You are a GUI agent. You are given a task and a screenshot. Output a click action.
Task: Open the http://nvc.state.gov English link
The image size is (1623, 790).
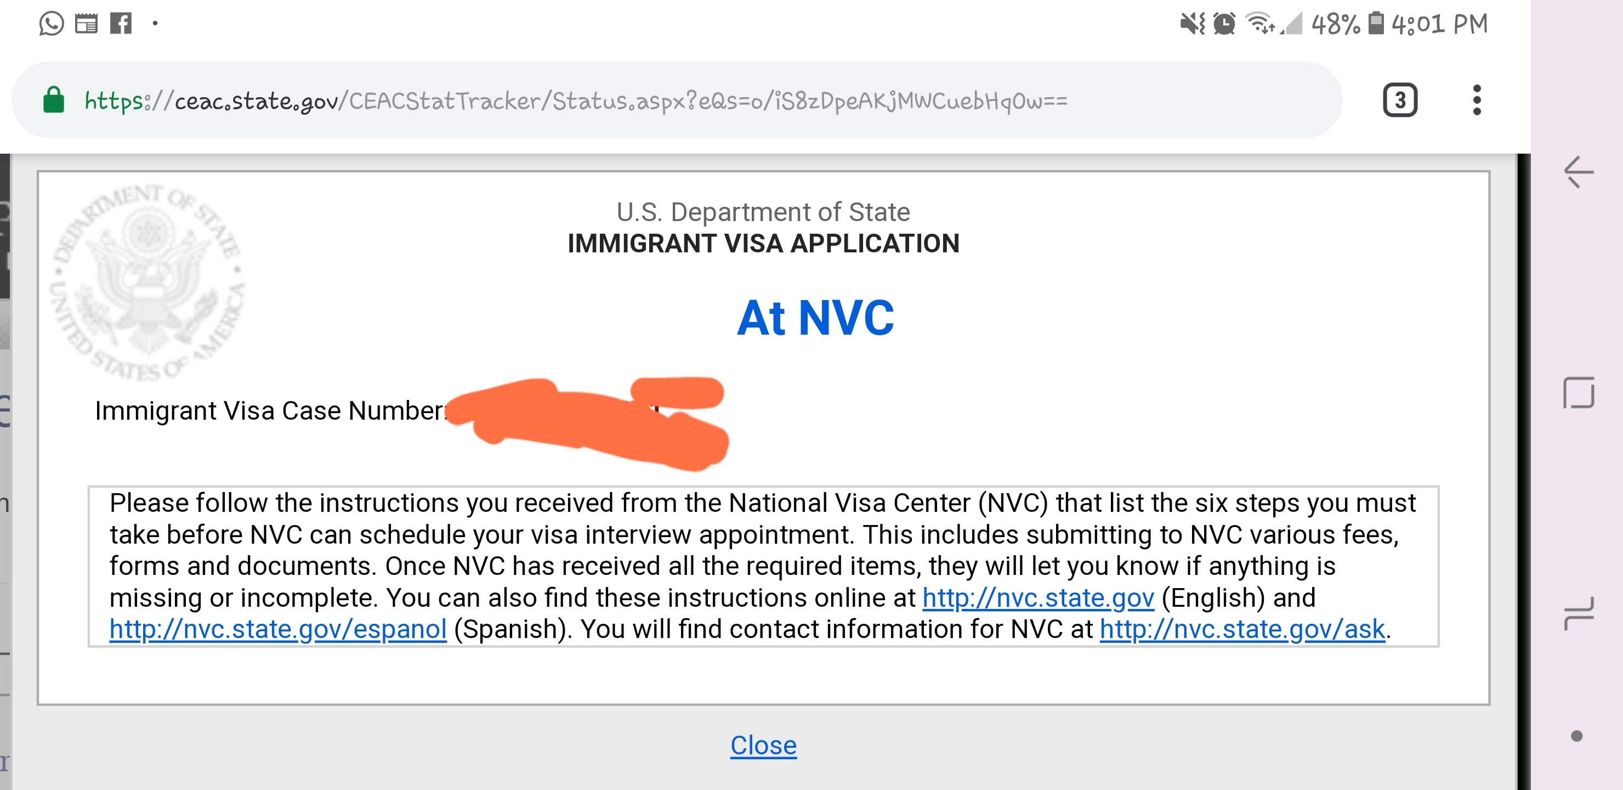tap(1039, 597)
